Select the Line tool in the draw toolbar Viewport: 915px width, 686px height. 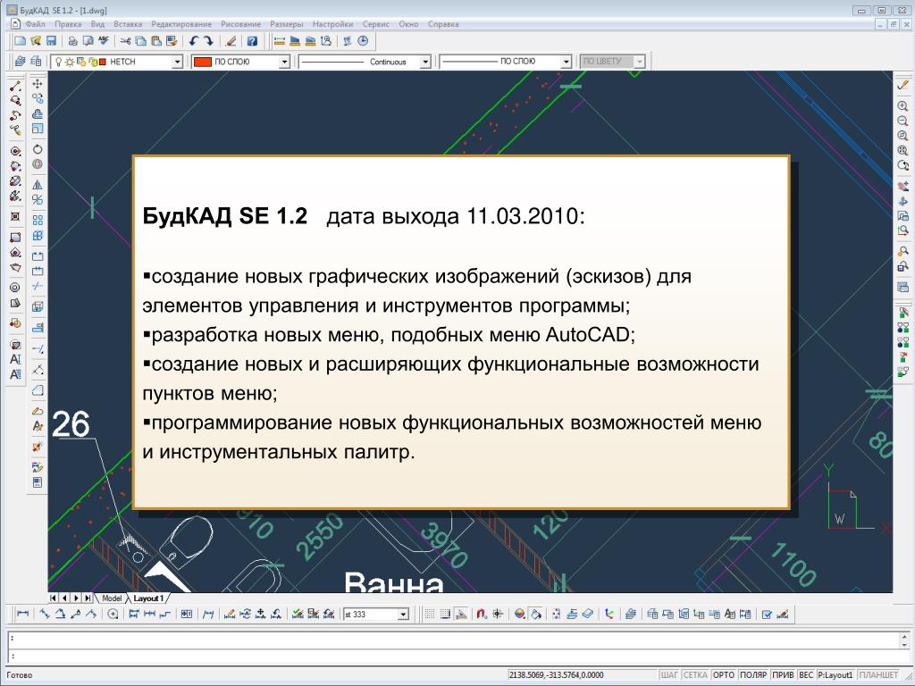coord(16,86)
